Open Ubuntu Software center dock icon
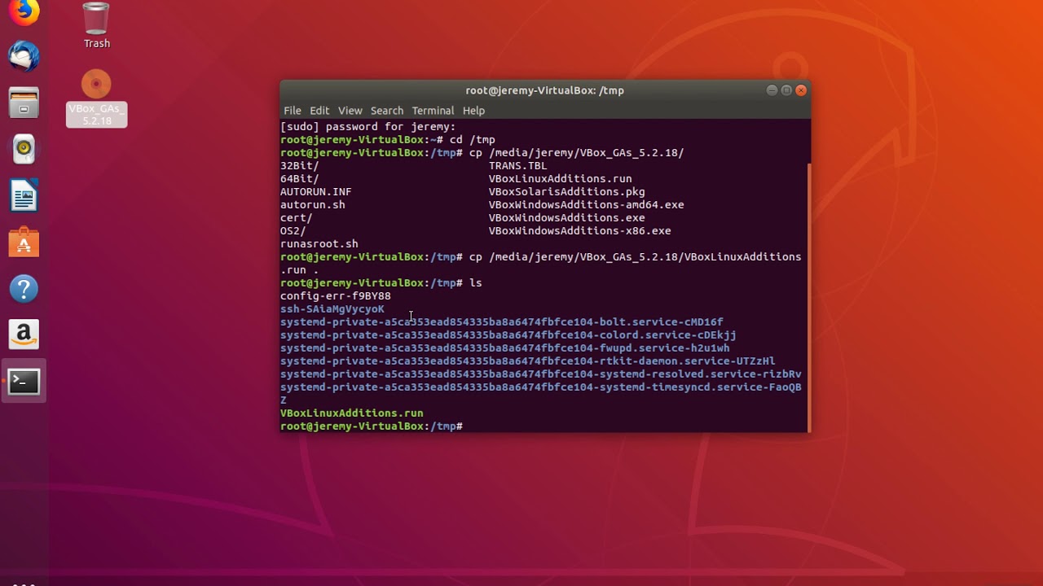 click(x=24, y=243)
